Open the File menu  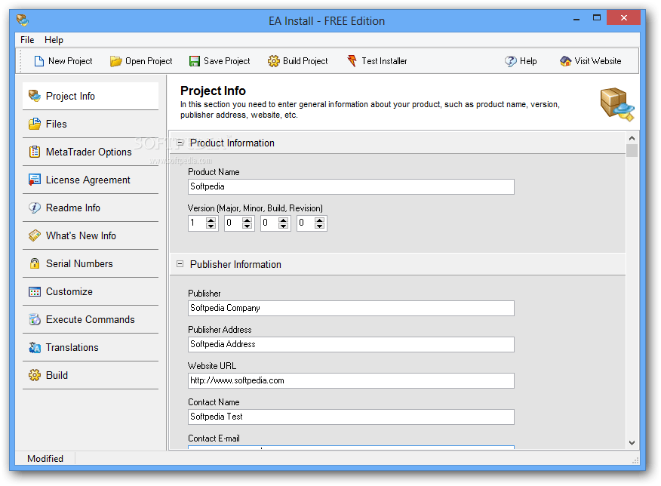tap(27, 40)
